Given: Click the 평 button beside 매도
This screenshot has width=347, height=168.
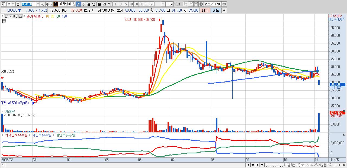Looking at the screenshot, I should point(224,10).
